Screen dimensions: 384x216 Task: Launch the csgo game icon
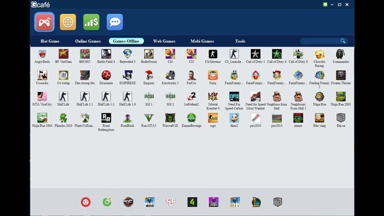coord(213,118)
